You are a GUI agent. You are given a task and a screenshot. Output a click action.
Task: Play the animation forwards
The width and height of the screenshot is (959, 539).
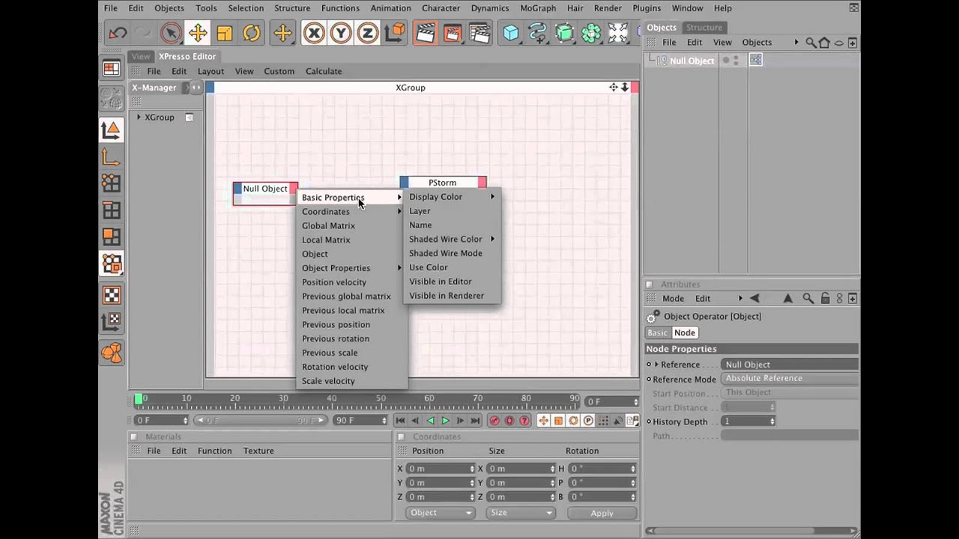(x=445, y=421)
